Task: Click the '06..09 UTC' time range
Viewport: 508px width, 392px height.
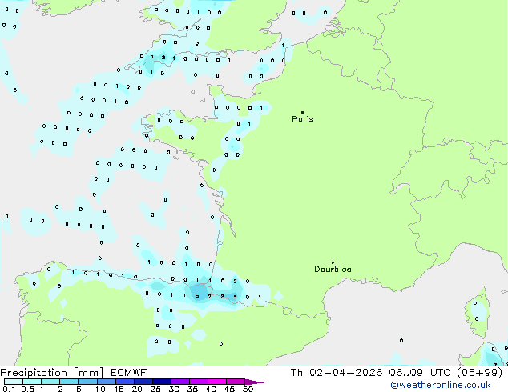Action: pos(420,373)
